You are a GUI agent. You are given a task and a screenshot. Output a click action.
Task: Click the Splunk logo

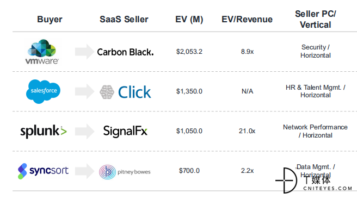click(44, 131)
